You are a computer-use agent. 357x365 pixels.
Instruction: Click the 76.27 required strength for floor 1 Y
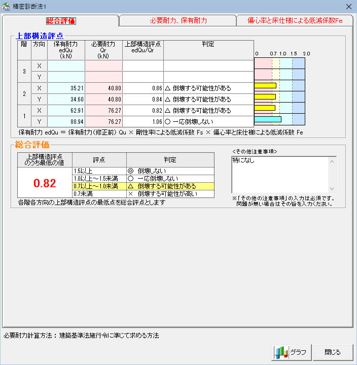pos(104,121)
